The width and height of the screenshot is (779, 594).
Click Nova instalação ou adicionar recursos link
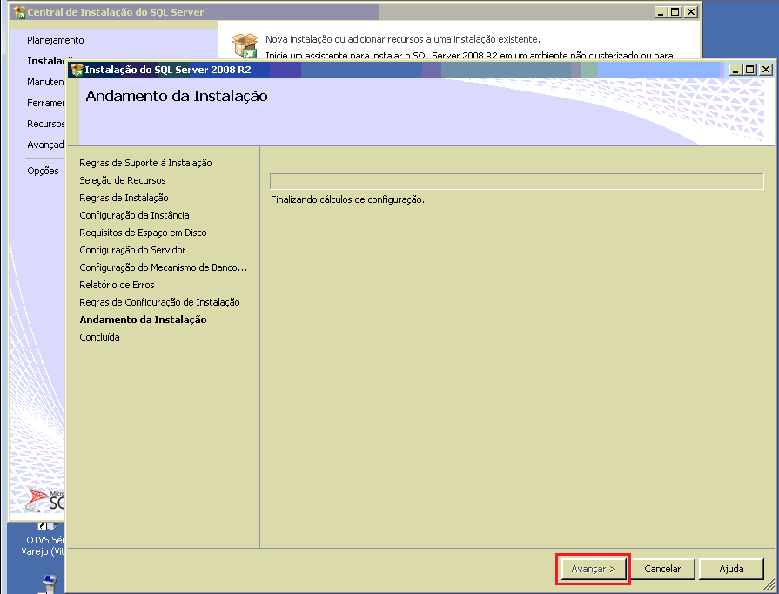pyautogui.click(x=402, y=39)
